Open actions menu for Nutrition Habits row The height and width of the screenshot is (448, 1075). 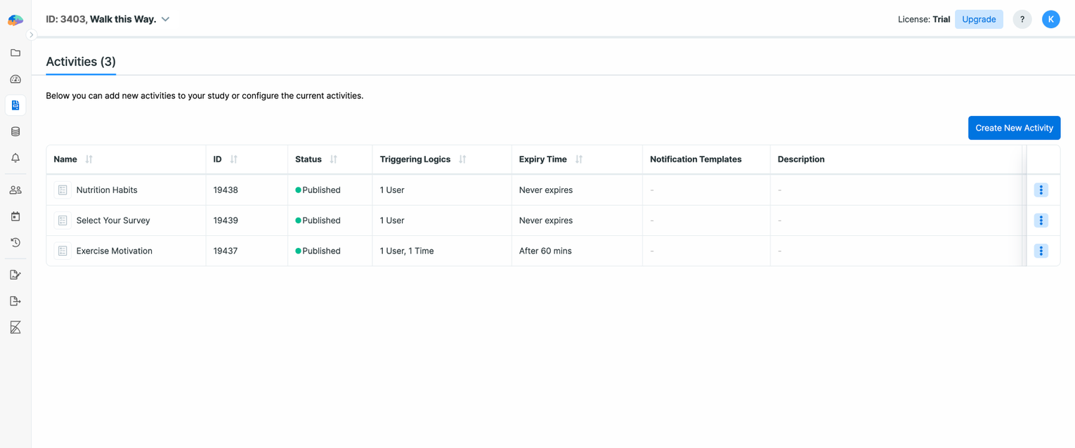point(1041,190)
